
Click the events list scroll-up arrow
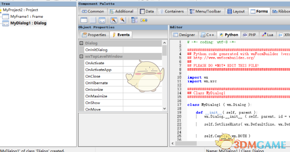[x=164, y=43]
